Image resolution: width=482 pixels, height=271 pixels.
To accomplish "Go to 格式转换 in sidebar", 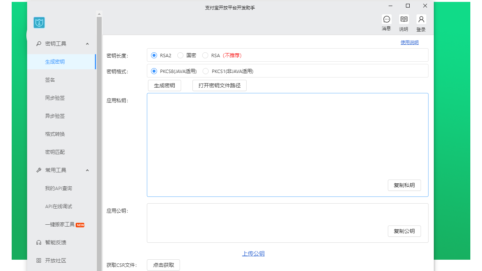I will pyautogui.click(x=55, y=134).
